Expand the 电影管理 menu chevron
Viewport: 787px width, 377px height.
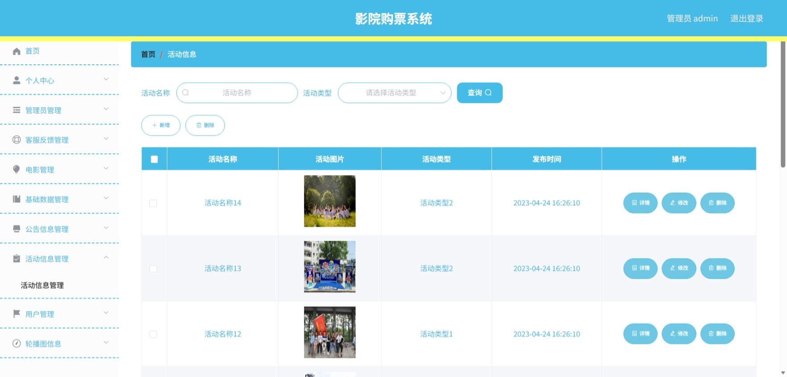coord(106,168)
